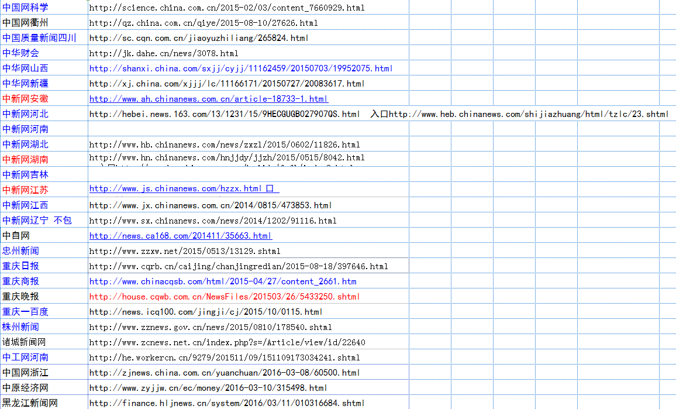Click the www.zznews.gov.cn URL cell
Viewport: 676px width, 409px height.
coord(249,326)
